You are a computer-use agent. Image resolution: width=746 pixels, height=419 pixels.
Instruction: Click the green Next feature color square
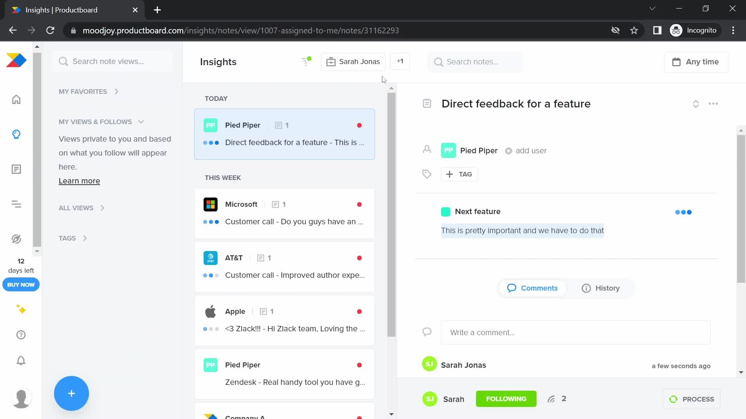pyautogui.click(x=446, y=212)
